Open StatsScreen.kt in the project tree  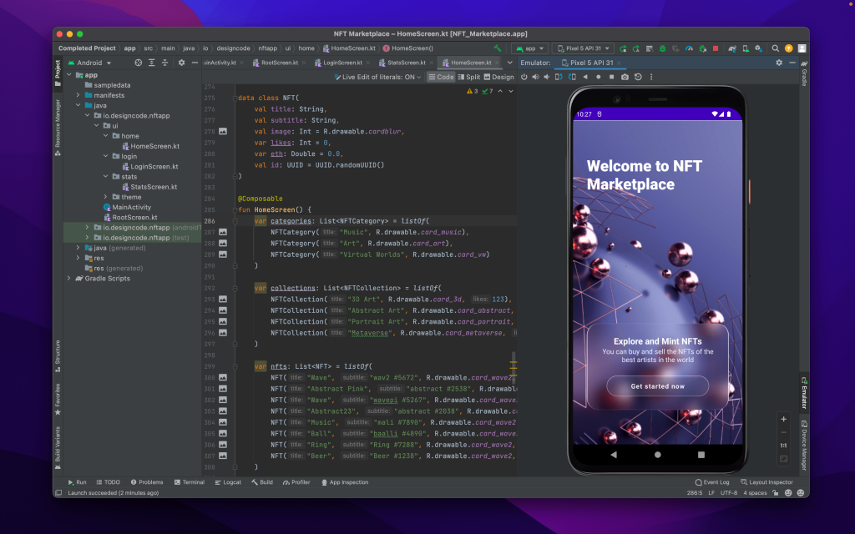tap(154, 187)
